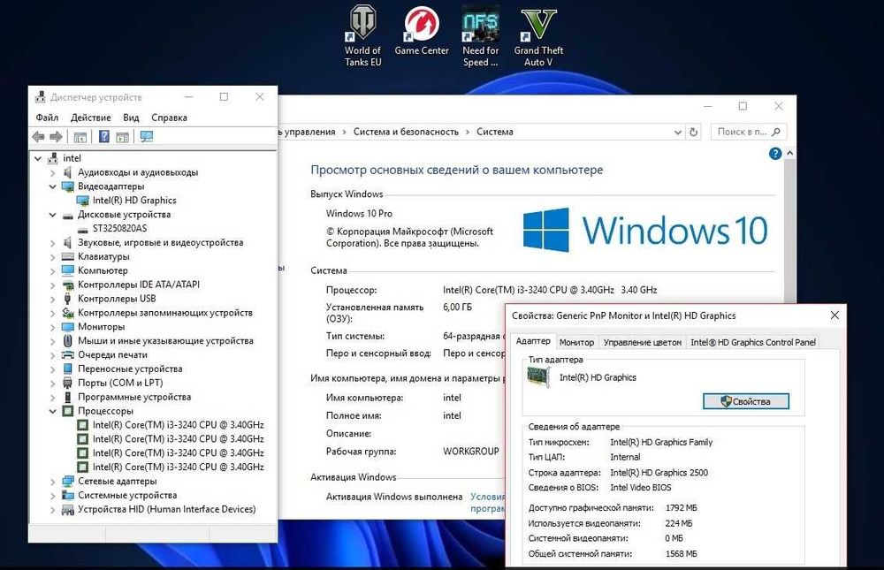Click the Windows 10 Pro edition text

tap(359, 213)
